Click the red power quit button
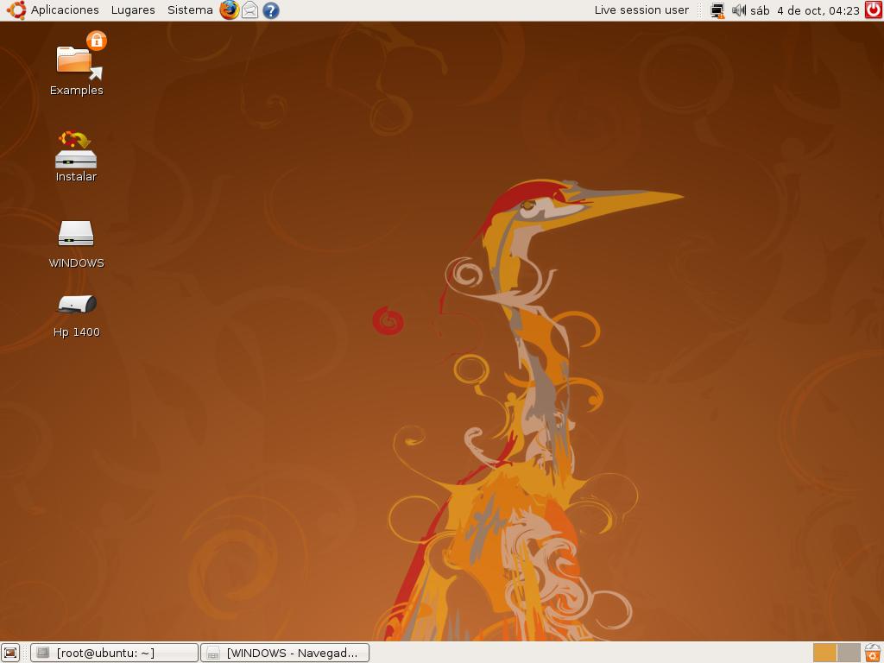This screenshot has width=884, height=663. coord(874,10)
